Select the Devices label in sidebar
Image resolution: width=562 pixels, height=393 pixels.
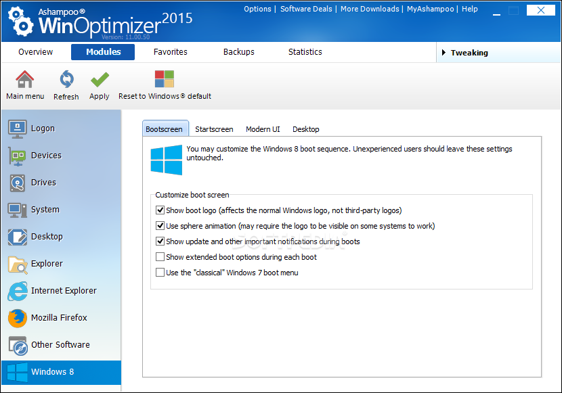point(46,156)
